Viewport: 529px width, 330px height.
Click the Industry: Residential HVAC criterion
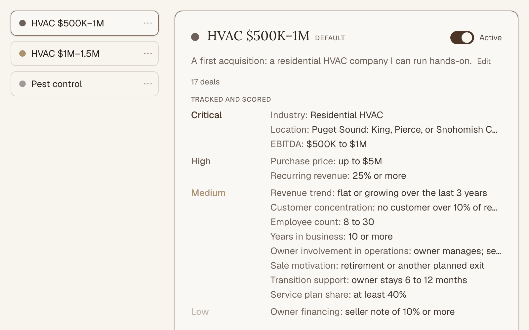[x=327, y=115]
